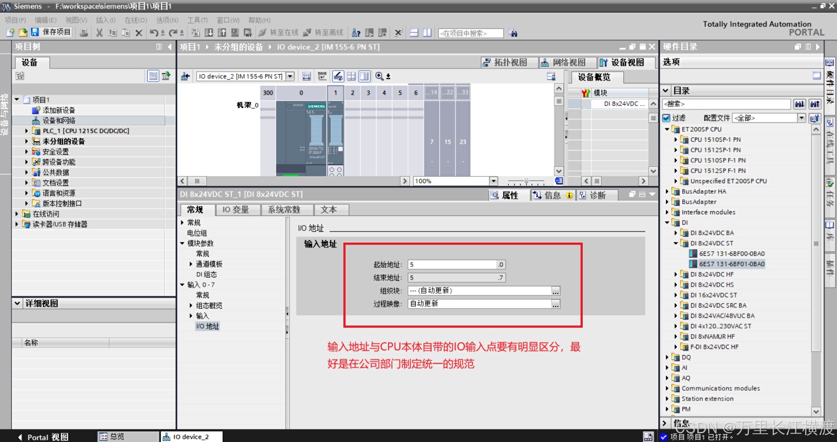The width and height of the screenshot is (837, 442).
Task: Click the 总览 taskbar button
Action: [x=128, y=436]
